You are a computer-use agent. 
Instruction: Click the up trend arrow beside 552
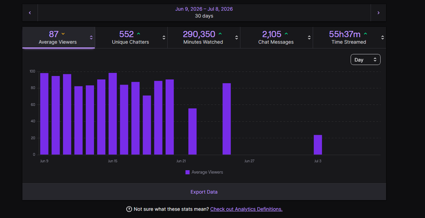138,34
